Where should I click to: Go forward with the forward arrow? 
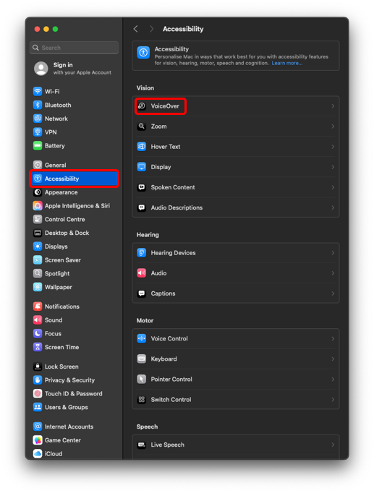151,29
